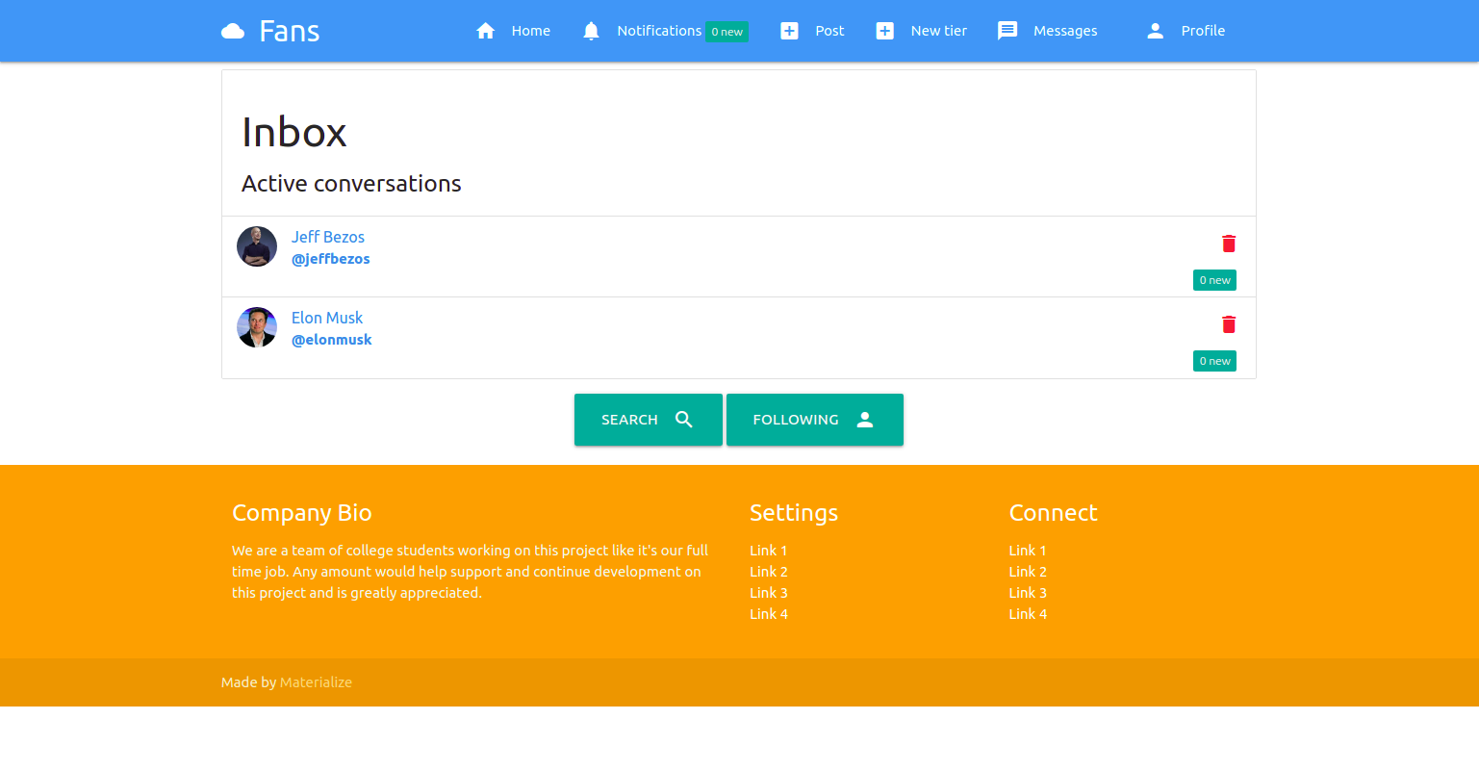
Task: Open Link 2 under Connect
Action: click(1028, 572)
